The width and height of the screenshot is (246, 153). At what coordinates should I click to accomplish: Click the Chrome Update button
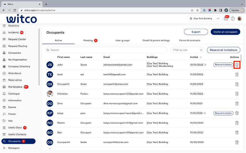(237, 10)
